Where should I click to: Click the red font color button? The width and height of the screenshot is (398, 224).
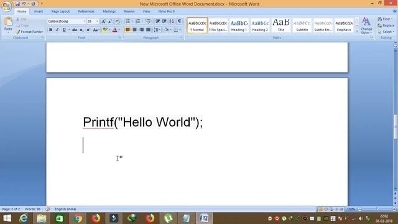114,30
